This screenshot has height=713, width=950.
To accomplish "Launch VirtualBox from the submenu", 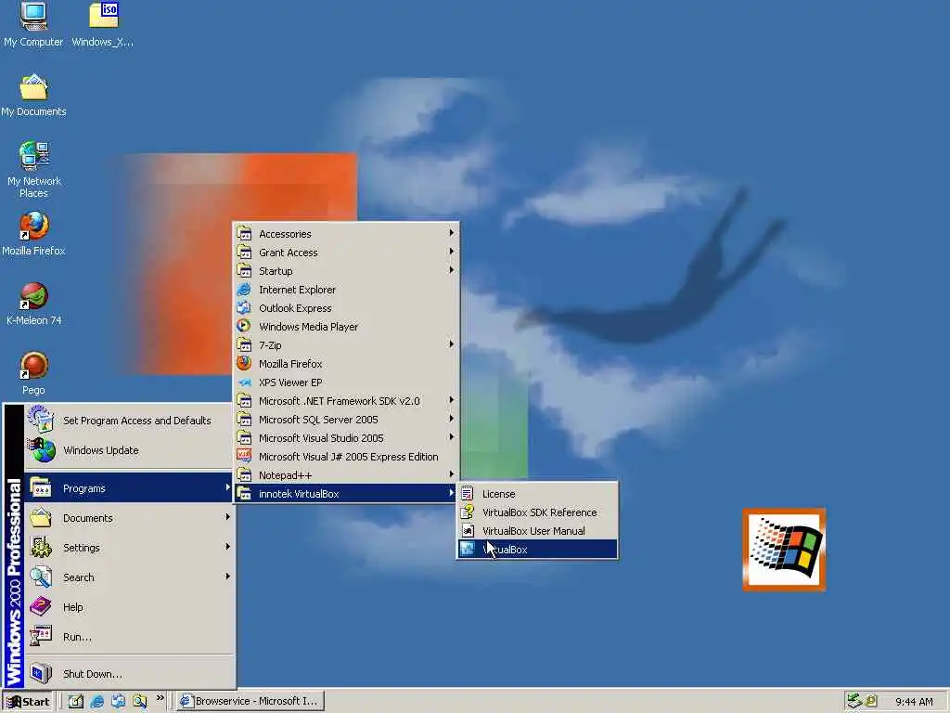I will click(x=537, y=550).
